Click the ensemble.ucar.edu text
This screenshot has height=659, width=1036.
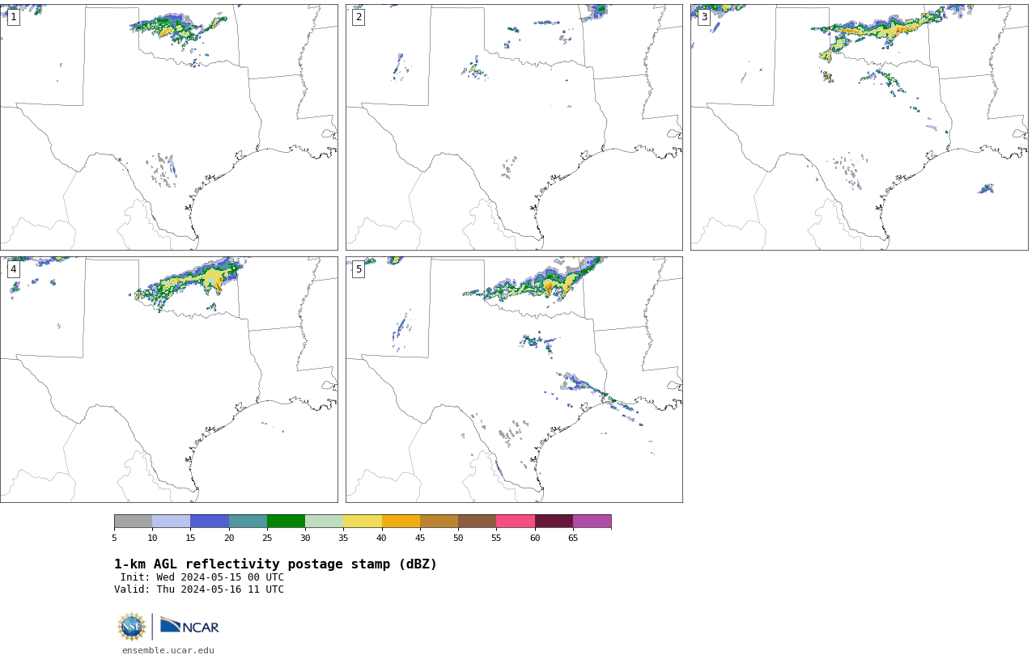(168, 650)
